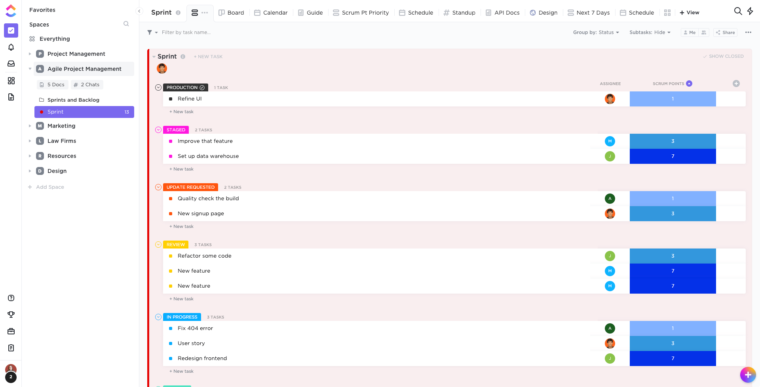Click the Assignees toggle next to Me
The height and width of the screenshot is (387, 760).
(x=704, y=32)
